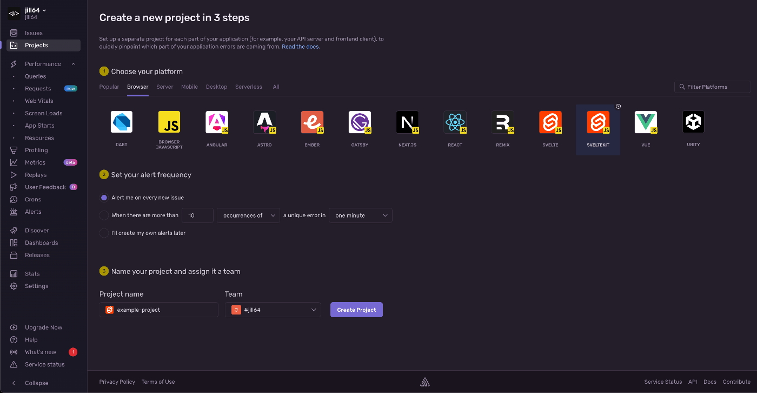Choose the Vue platform icon

646,122
